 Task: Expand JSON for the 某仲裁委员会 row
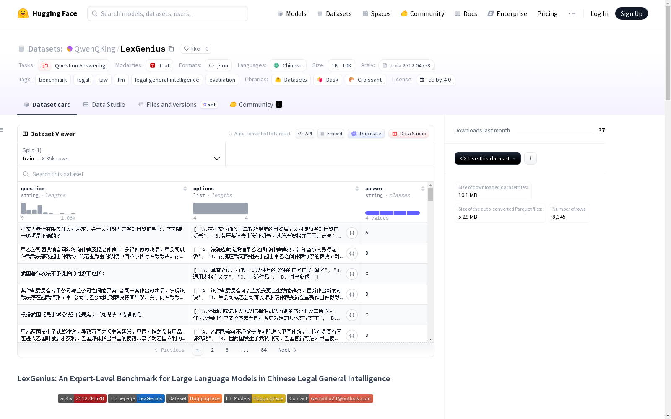pyautogui.click(x=352, y=295)
